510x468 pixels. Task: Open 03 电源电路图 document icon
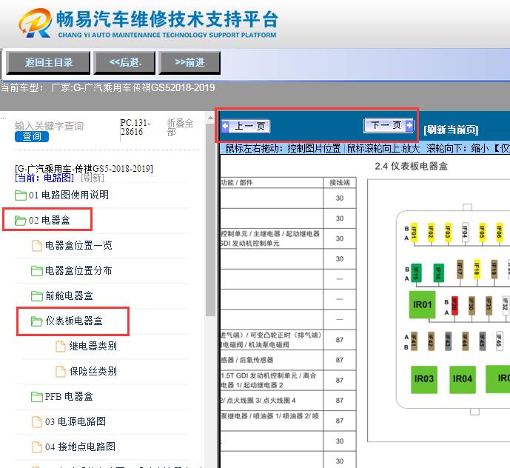[x=37, y=422]
